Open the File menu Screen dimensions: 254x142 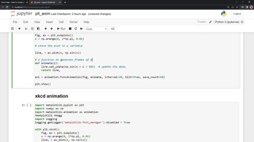click(15, 22)
